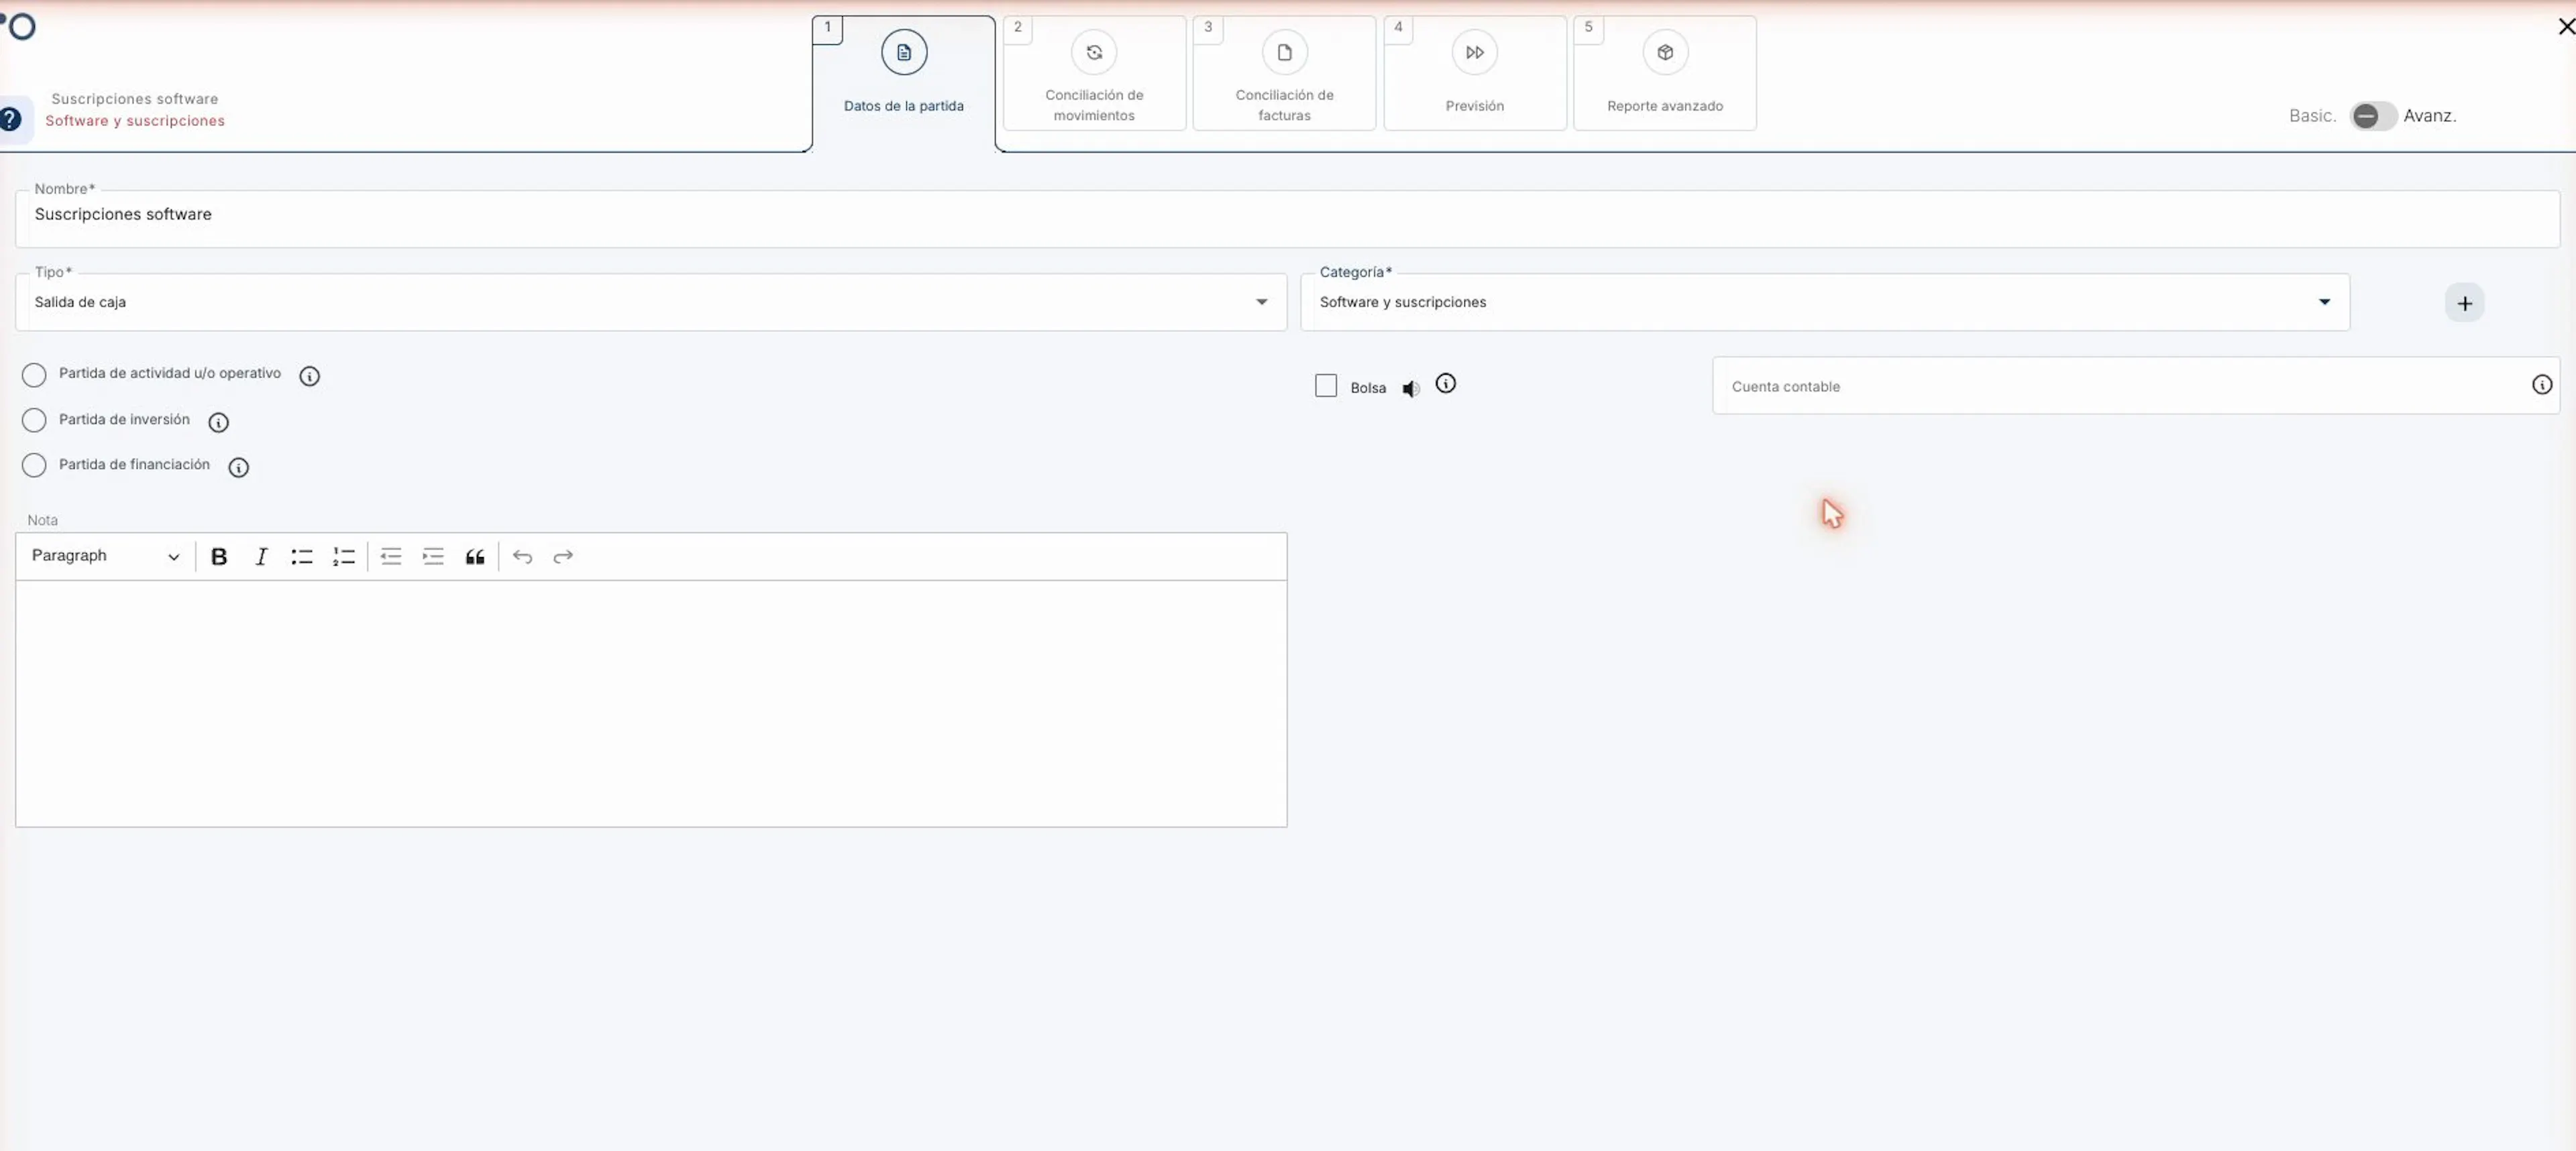Screen dimensions: 2576x1151
Task: Insert a bulleted list in Nota
Action: pos(302,556)
